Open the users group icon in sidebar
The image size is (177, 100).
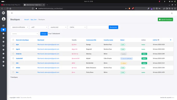tap(3, 46)
